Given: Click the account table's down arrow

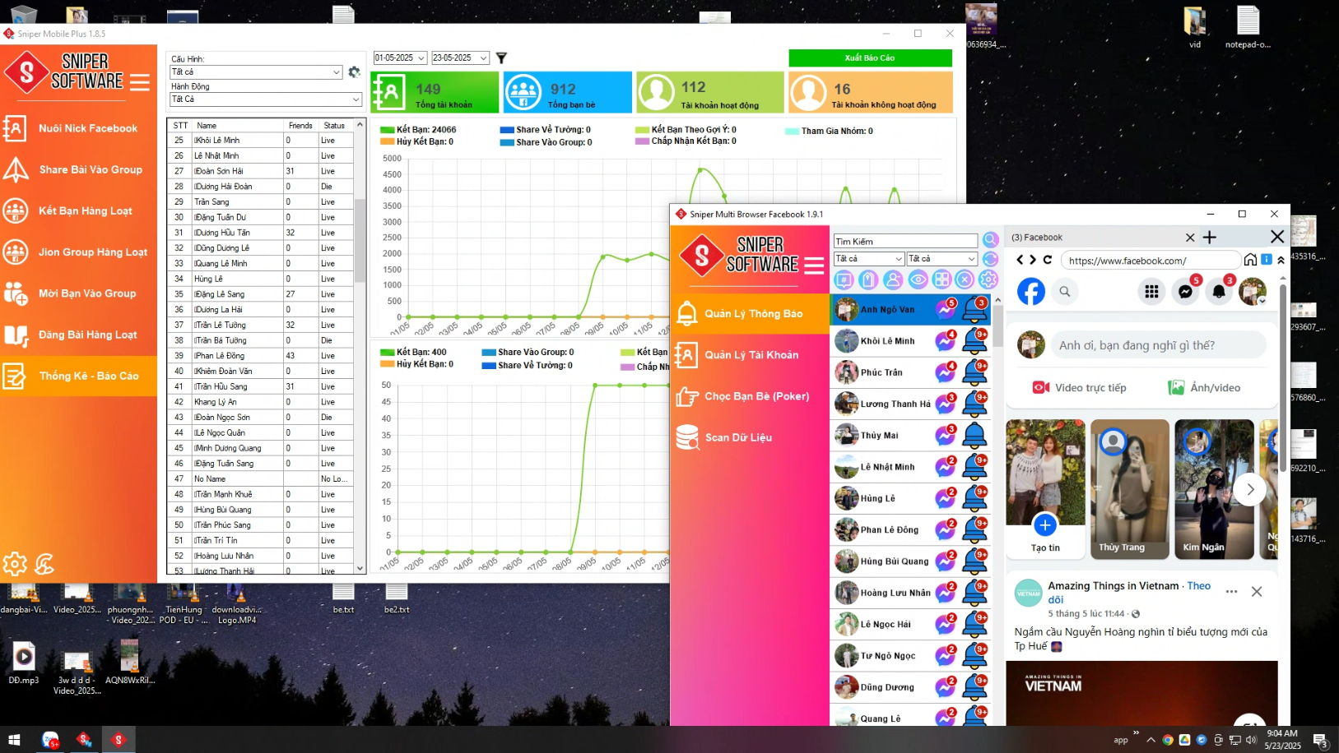Looking at the screenshot, I should (360, 568).
